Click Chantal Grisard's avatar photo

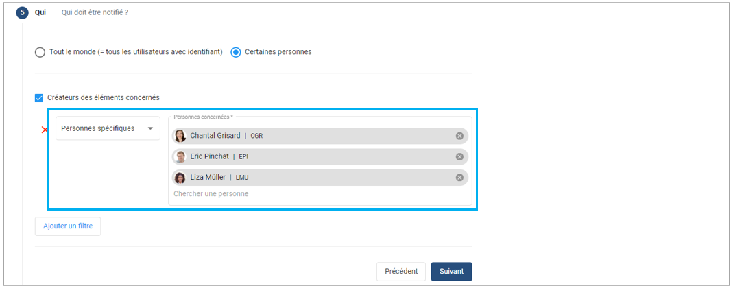coord(180,136)
